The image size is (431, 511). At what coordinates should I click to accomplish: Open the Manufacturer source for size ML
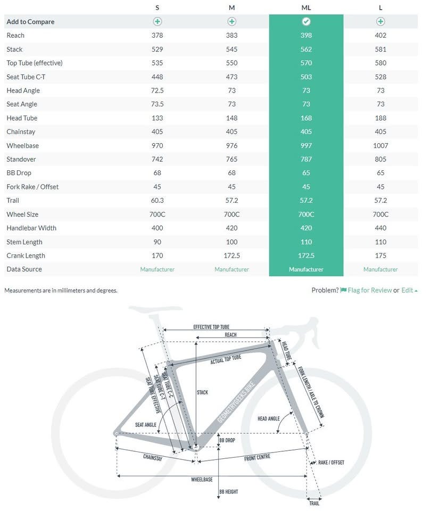[x=306, y=269]
